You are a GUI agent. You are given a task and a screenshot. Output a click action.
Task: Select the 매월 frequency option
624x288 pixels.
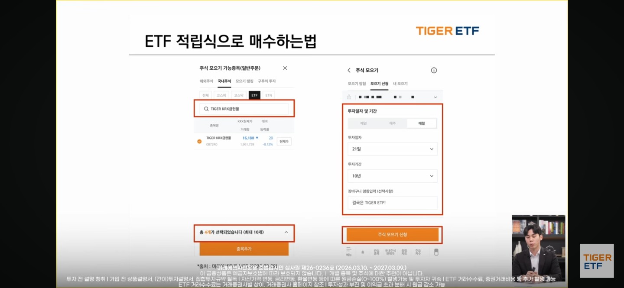pos(421,123)
